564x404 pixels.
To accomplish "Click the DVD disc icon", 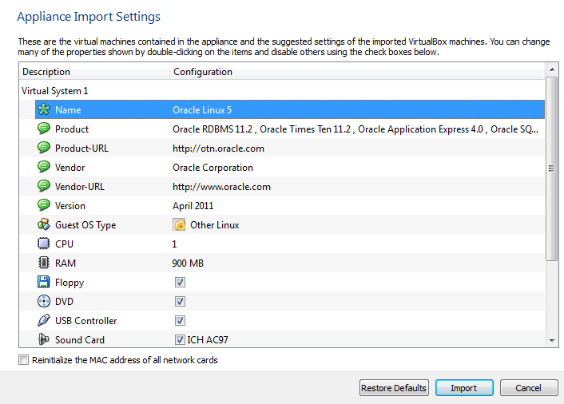I will (x=44, y=302).
